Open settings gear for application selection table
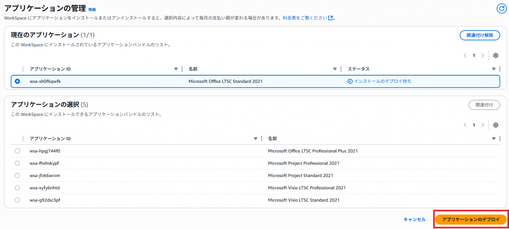 tap(495, 125)
